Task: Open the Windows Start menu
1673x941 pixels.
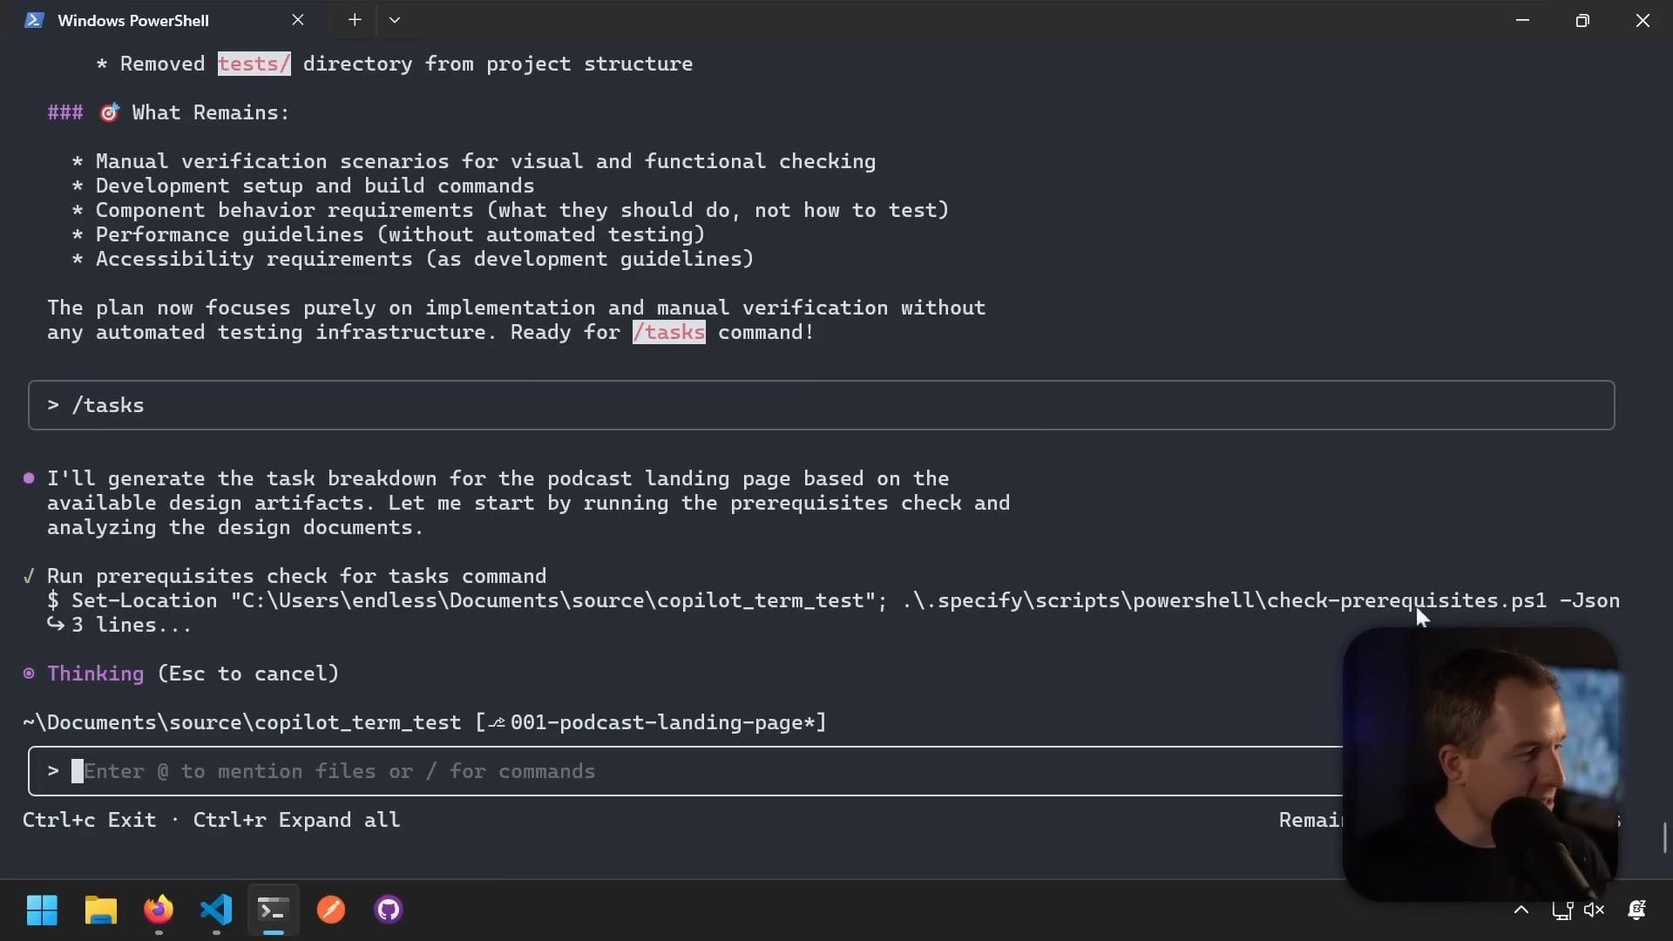Action: point(42,910)
